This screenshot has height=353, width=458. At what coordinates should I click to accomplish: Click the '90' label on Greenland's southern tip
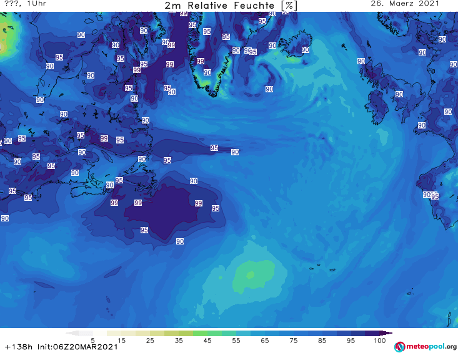(207, 72)
